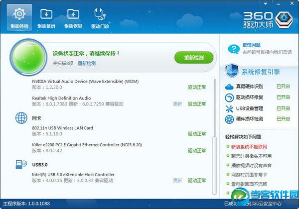
Task: Open the title bar dropdown menu arrow
Action: (x=265, y=3)
